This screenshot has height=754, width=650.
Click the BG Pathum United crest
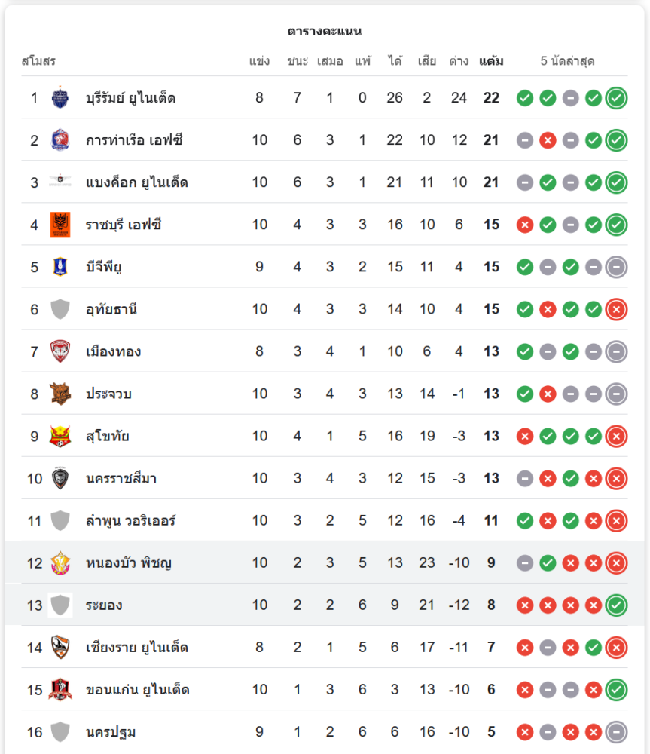coord(60,267)
